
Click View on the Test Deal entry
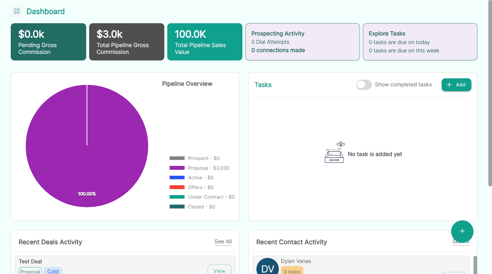[x=219, y=270]
